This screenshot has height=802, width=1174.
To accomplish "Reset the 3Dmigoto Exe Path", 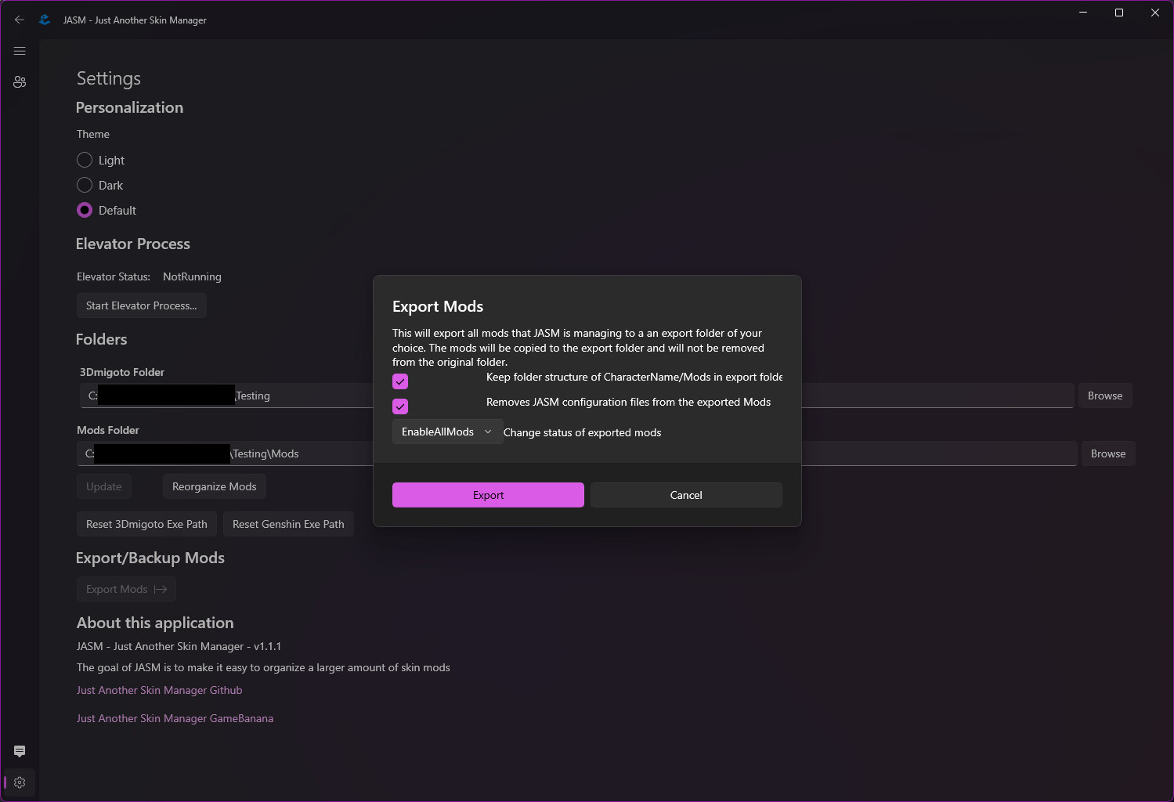I will tap(146, 523).
